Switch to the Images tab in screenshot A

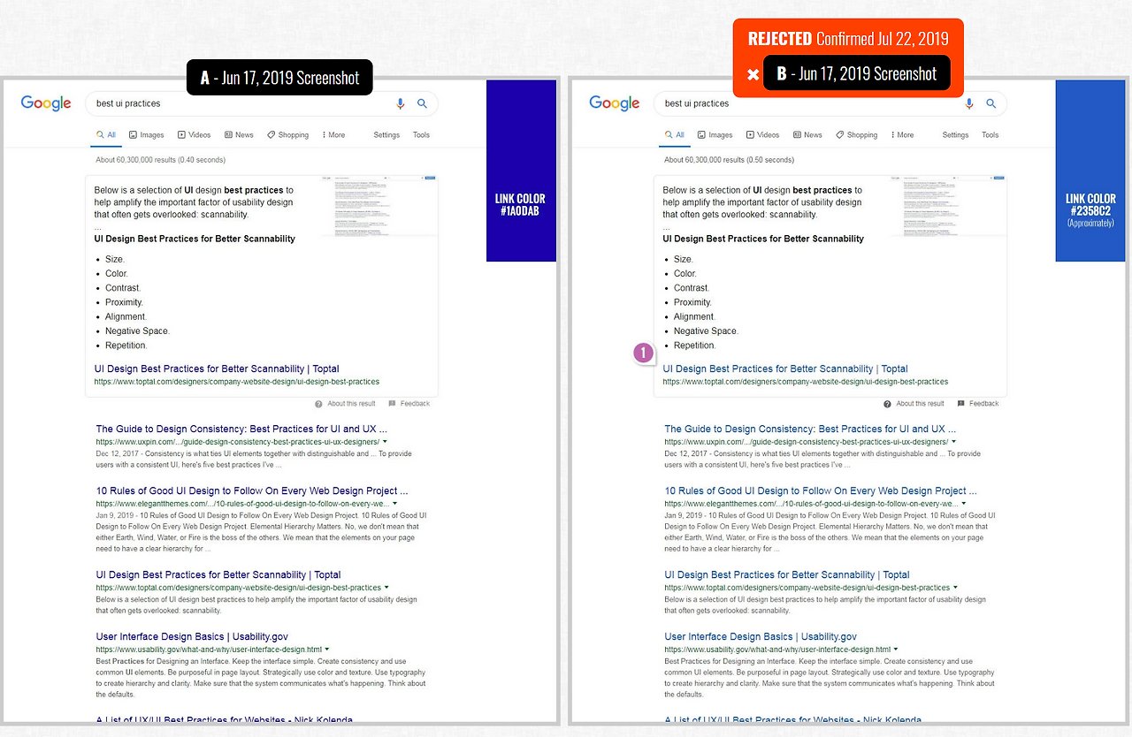coord(146,135)
